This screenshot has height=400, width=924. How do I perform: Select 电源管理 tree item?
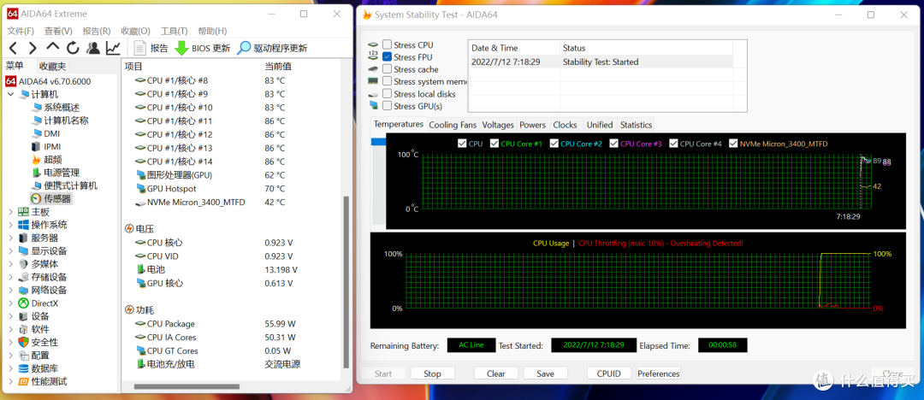[62, 173]
